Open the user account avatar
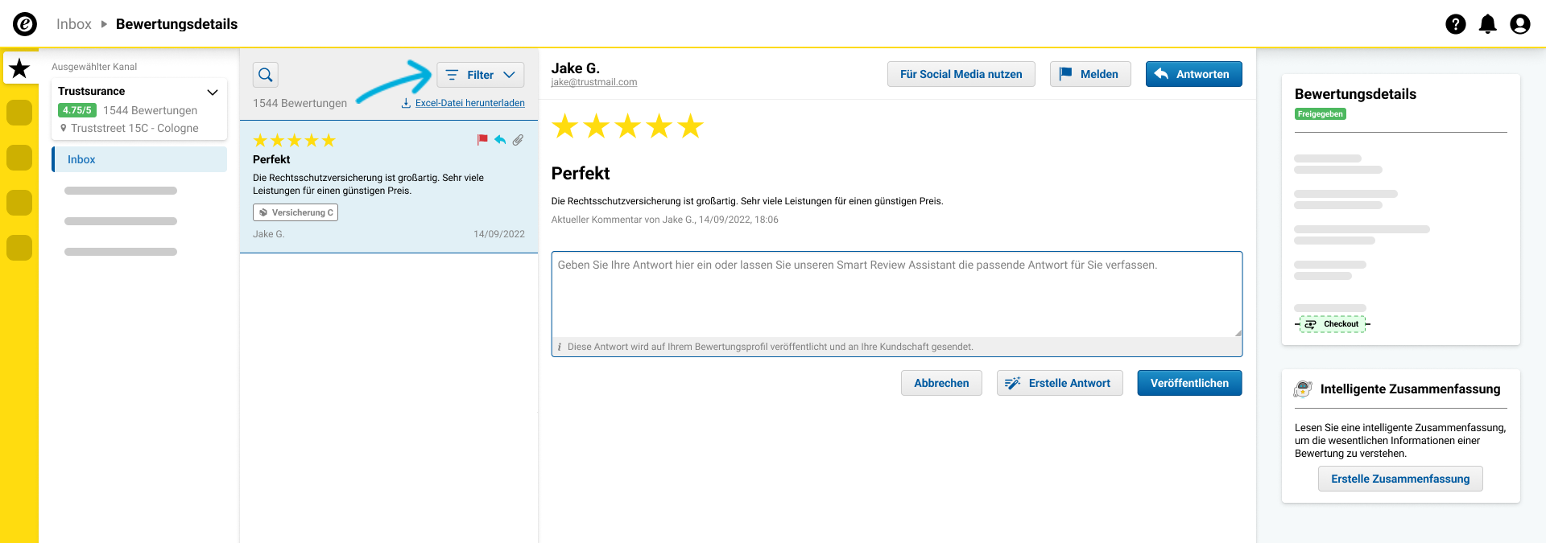1546x543 pixels. [1519, 24]
